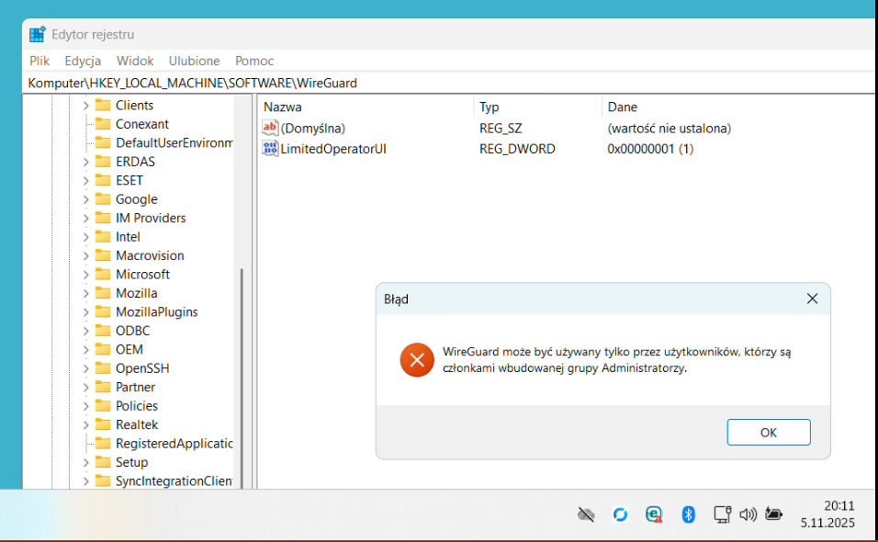Click the red error icon in dialog

(417, 360)
